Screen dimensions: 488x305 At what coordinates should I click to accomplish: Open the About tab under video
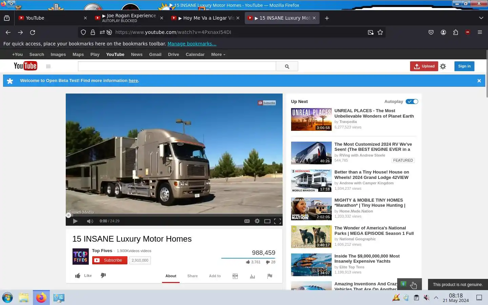[171, 276]
